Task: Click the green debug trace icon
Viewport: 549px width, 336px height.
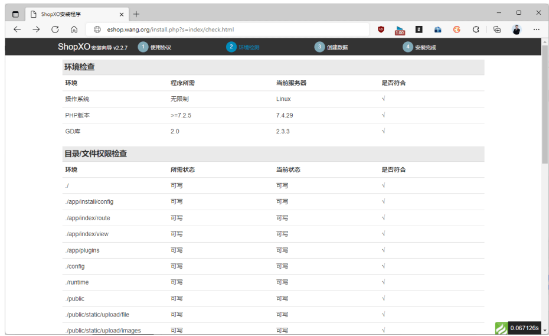Action: point(501,328)
